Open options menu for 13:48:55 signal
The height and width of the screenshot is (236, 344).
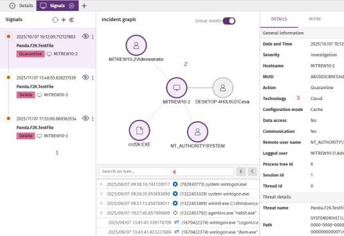coord(93,78)
